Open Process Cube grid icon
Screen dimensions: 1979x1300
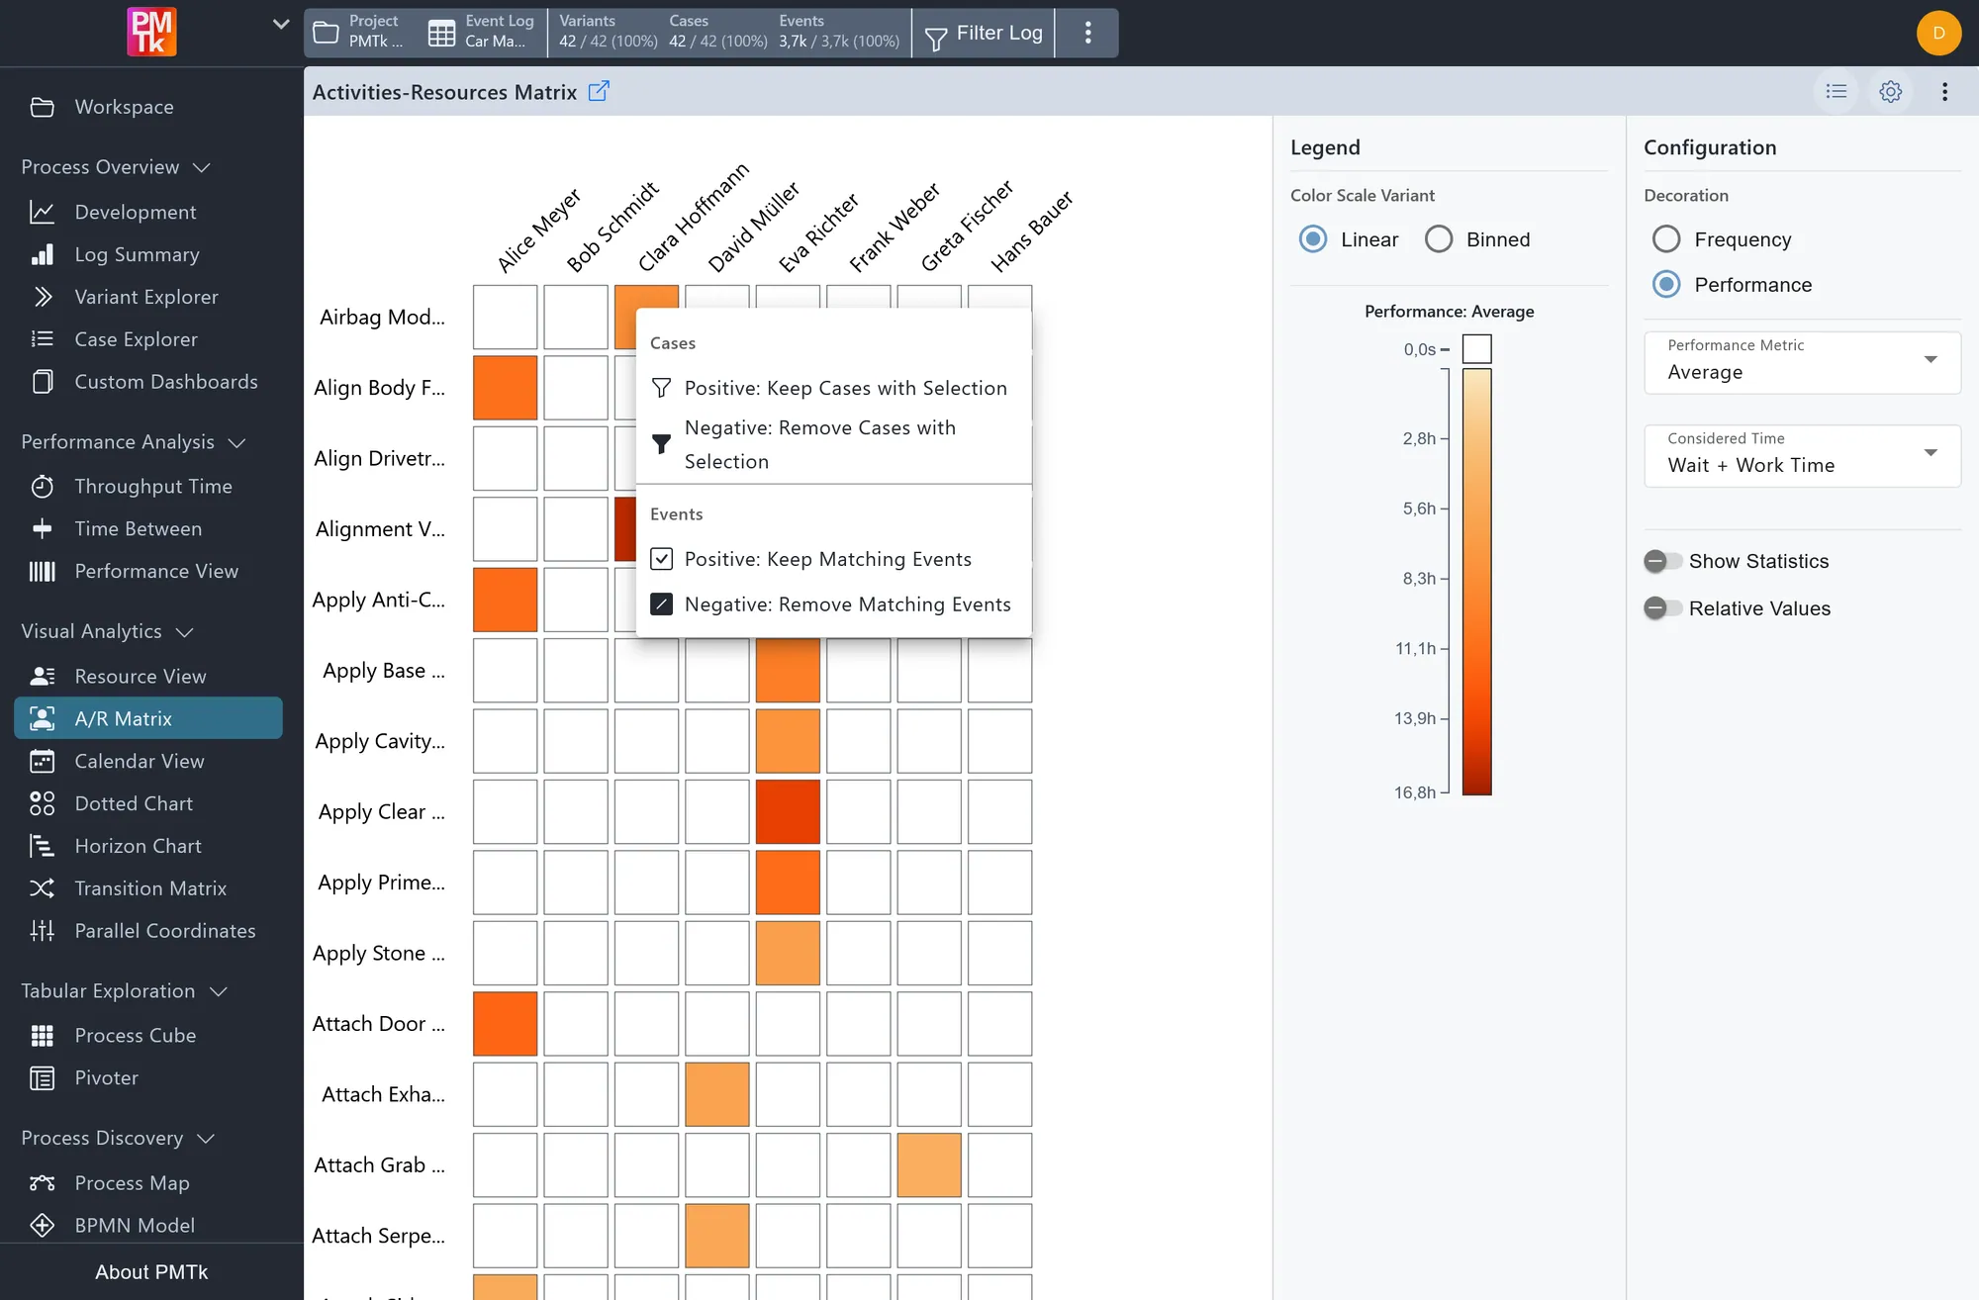[x=43, y=1036]
